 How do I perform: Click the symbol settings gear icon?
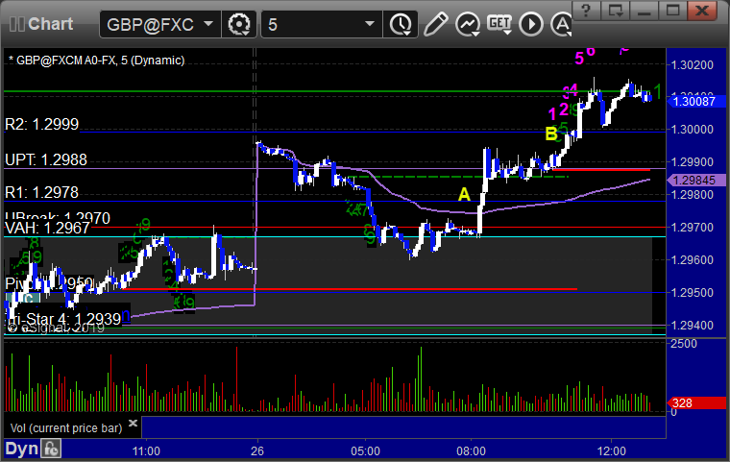coord(239,24)
